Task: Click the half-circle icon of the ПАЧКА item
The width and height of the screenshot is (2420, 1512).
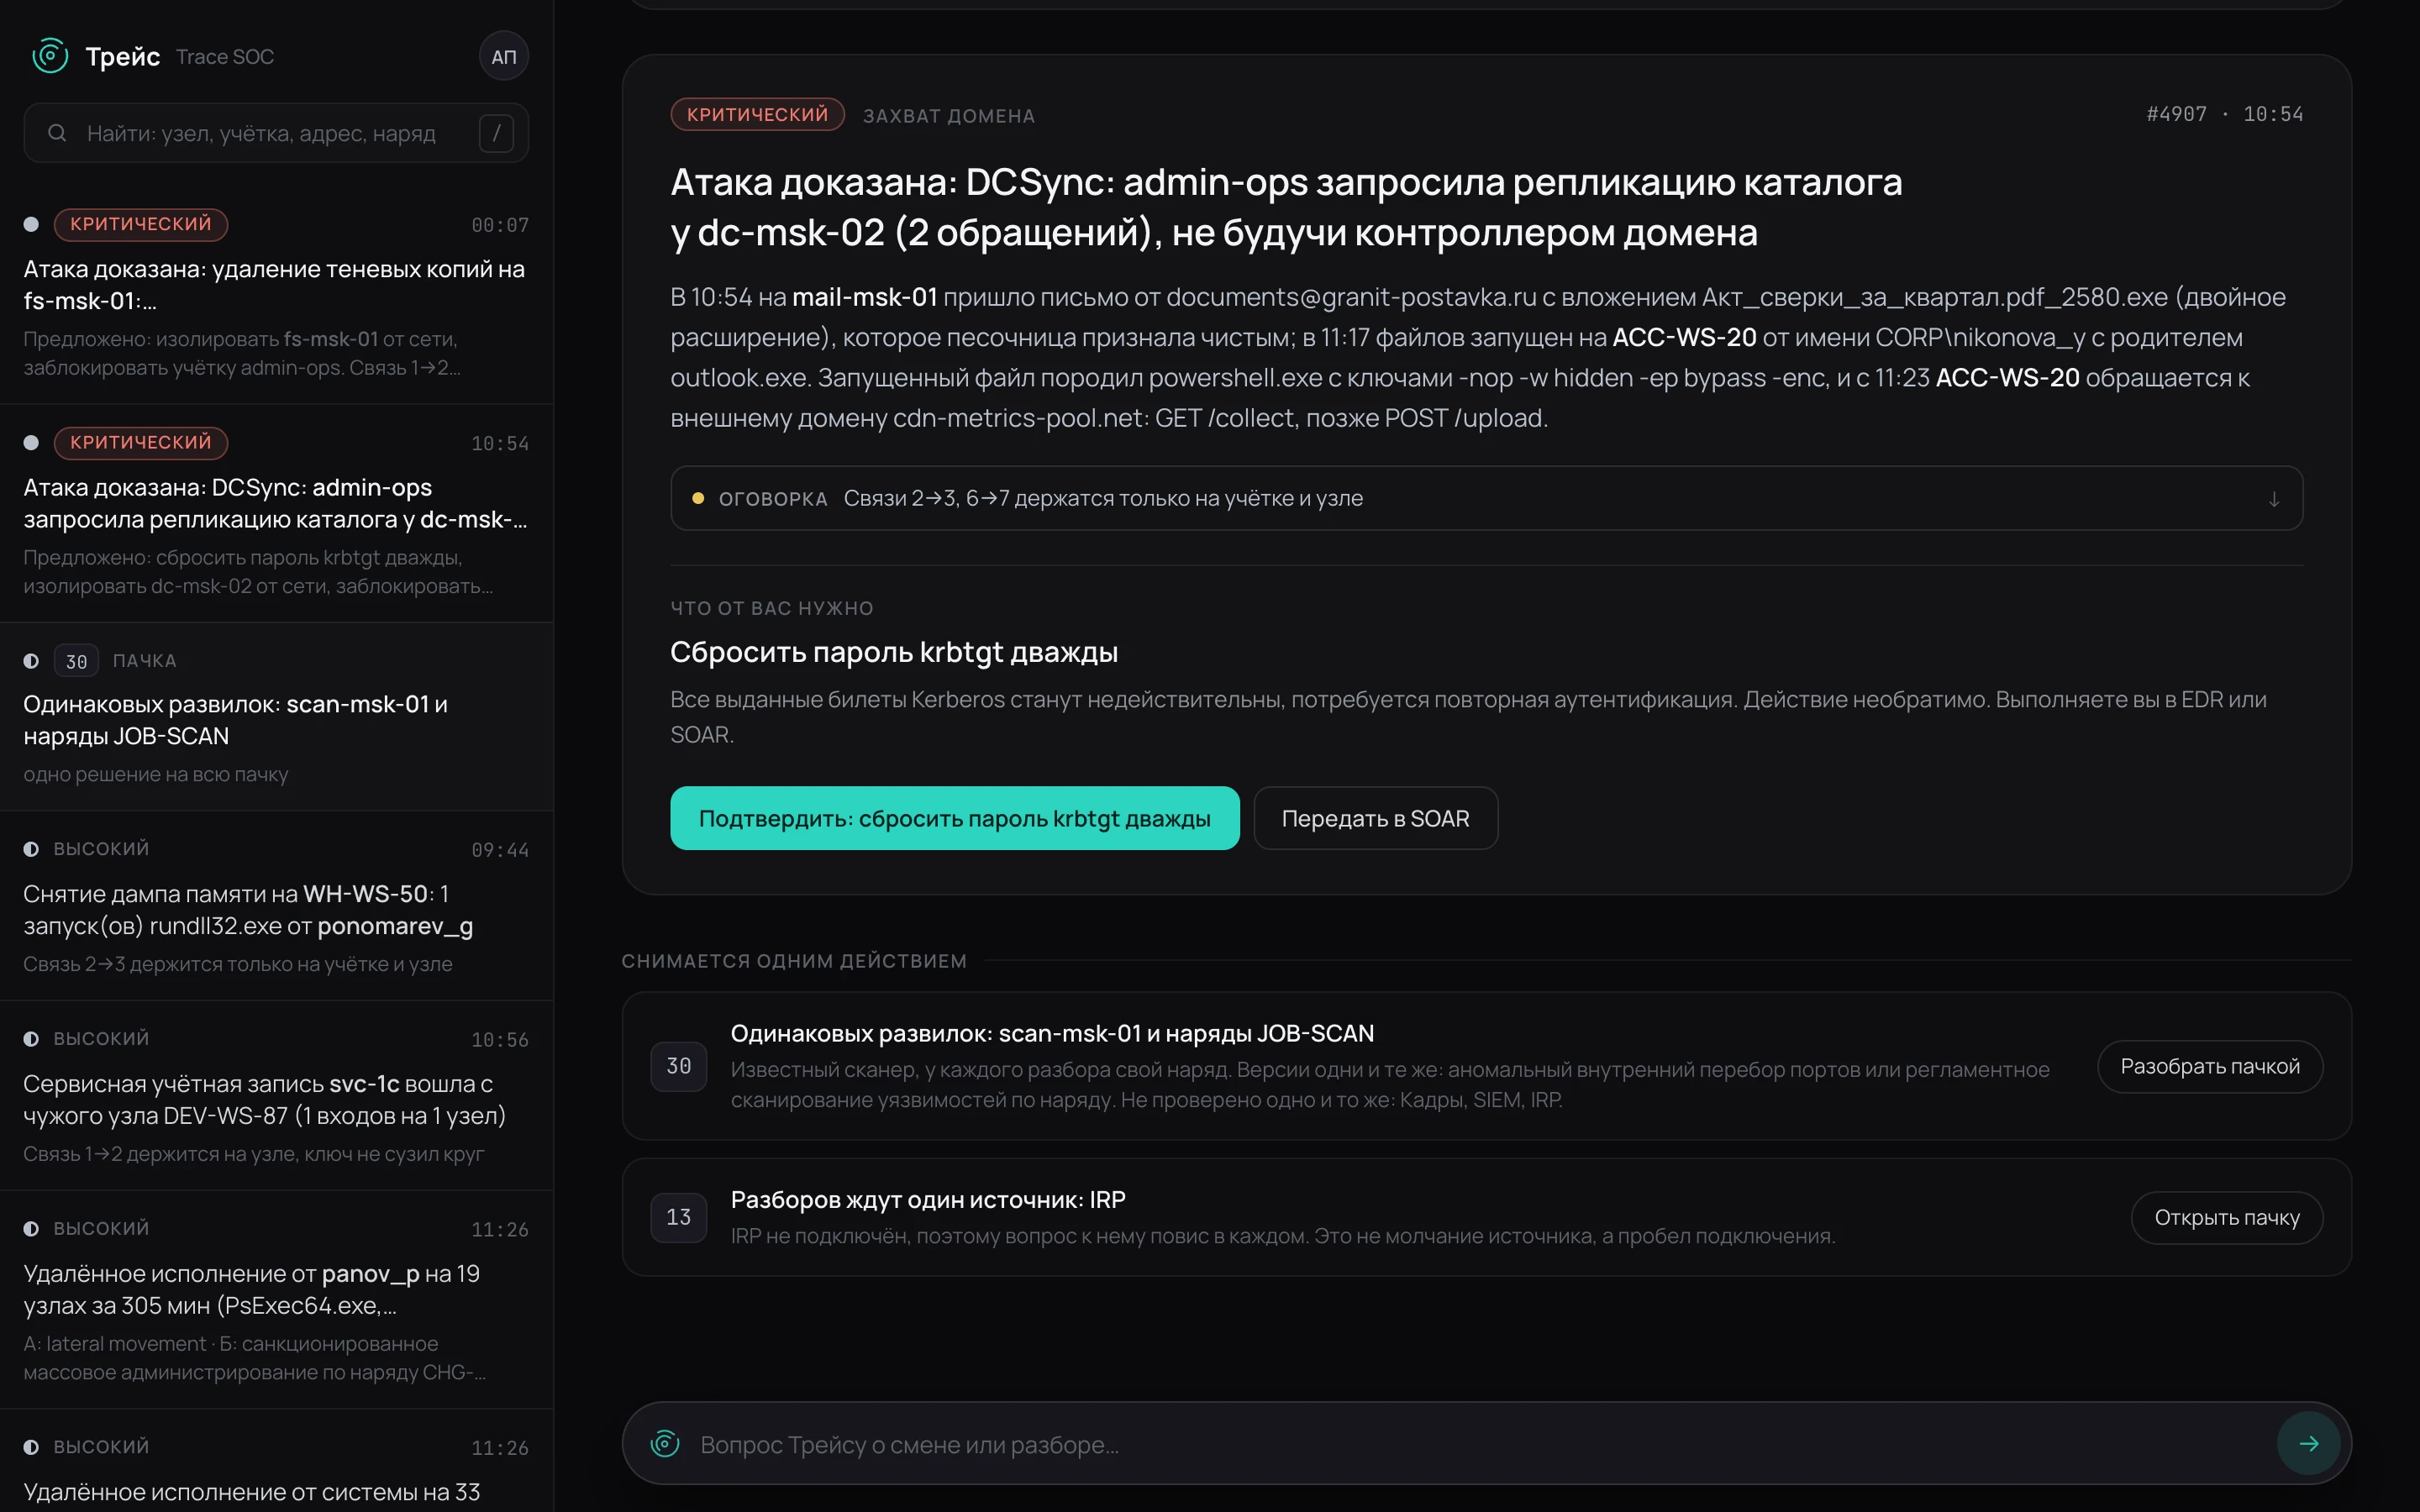Action: pyautogui.click(x=31, y=661)
